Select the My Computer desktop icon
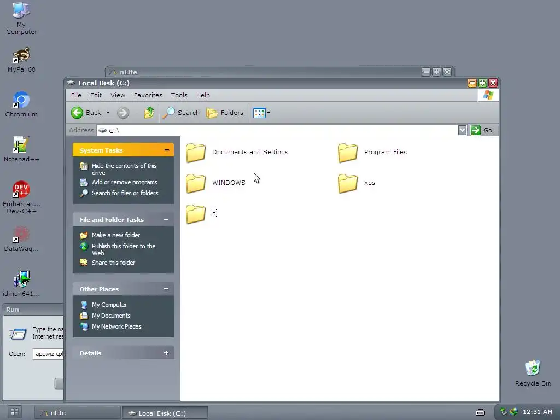 [21, 18]
